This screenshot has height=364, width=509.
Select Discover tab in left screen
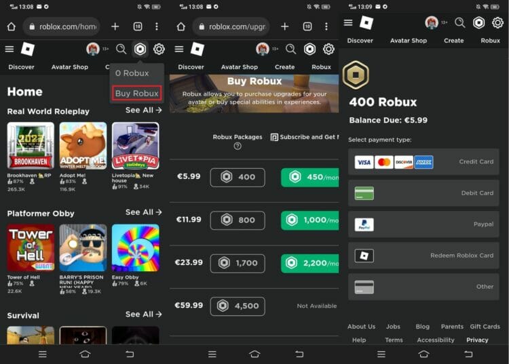click(21, 67)
